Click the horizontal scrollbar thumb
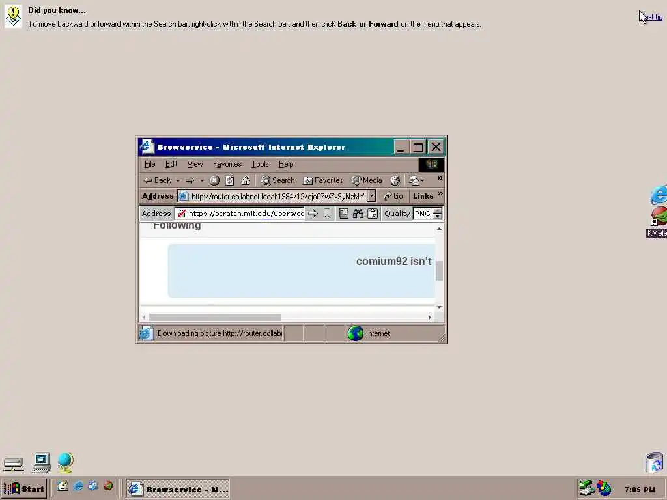Screen dimensions: 667x500 click(215, 317)
